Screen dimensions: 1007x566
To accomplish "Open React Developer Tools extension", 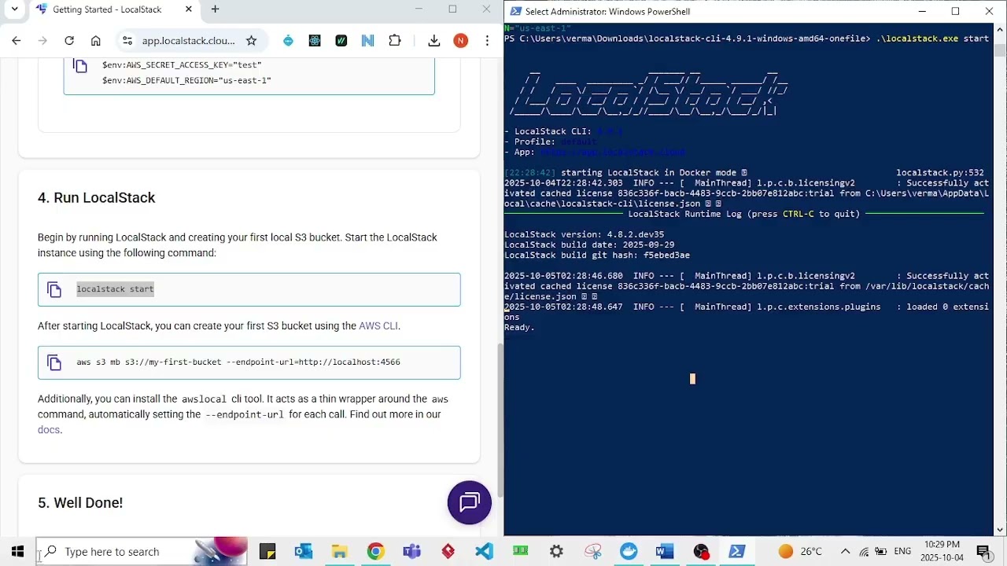I will coord(315,41).
